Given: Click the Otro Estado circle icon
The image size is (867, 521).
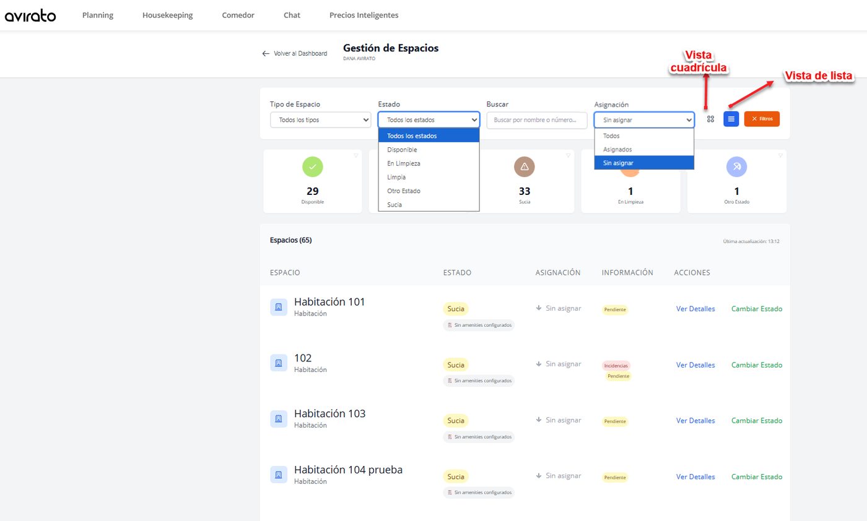Looking at the screenshot, I should coord(736,166).
